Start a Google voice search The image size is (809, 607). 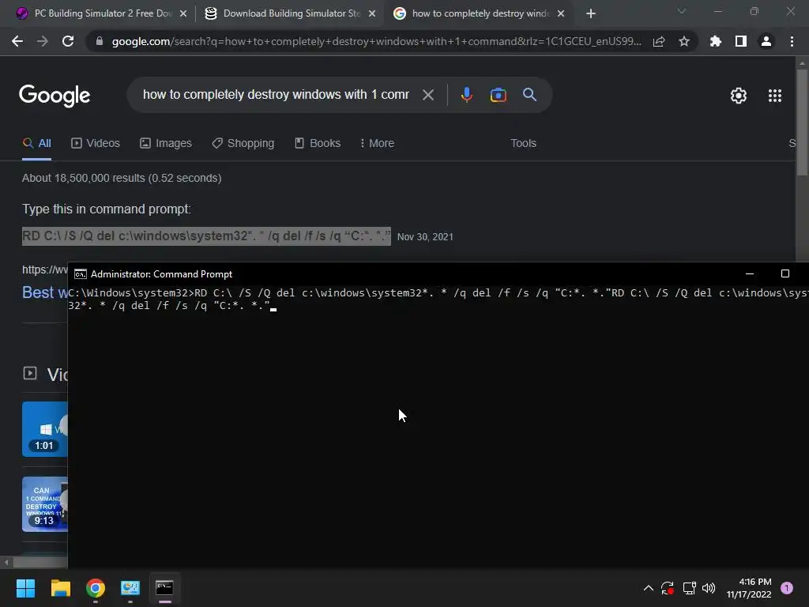point(466,95)
